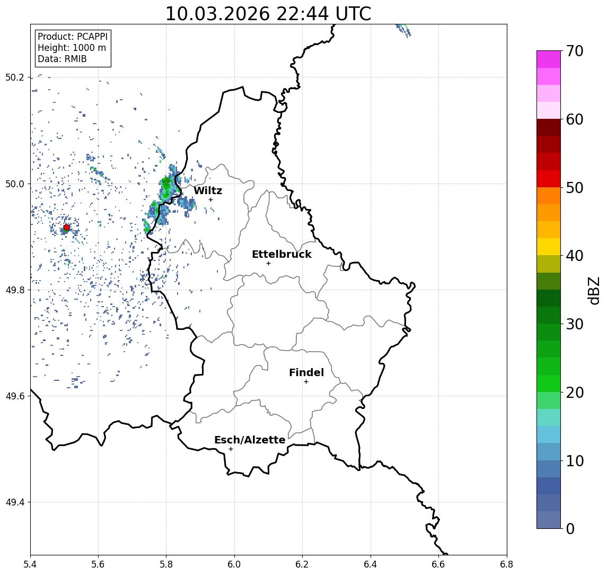607x575 pixels.
Task: Click the dBZ colorbar axis label
Action: 593,290
